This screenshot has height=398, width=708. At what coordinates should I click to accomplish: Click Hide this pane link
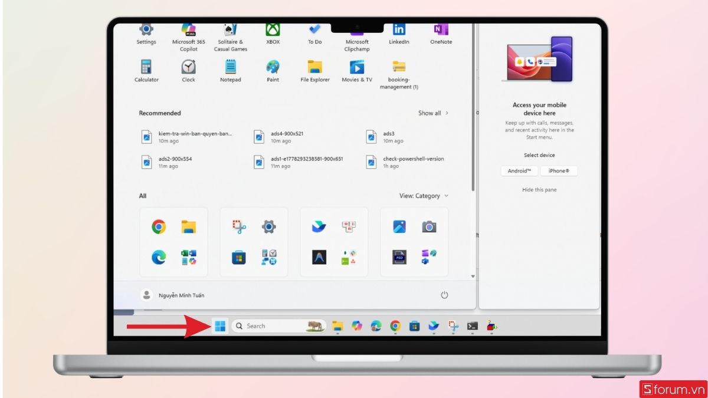click(x=539, y=190)
